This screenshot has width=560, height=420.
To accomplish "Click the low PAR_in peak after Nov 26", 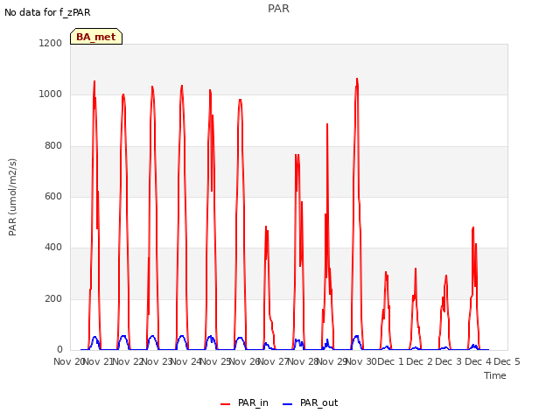I will pos(266,227).
